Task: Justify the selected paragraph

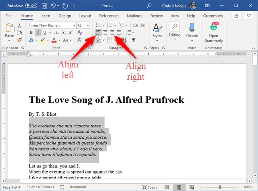Action: click(119, 33)
